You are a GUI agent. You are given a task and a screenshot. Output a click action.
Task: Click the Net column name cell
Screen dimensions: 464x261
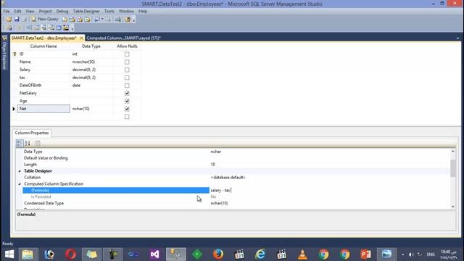coord(43,109)
